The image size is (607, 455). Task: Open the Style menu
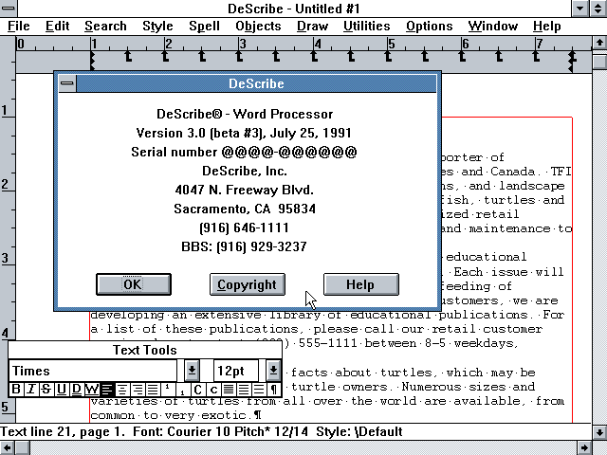[x=157, y=26]
